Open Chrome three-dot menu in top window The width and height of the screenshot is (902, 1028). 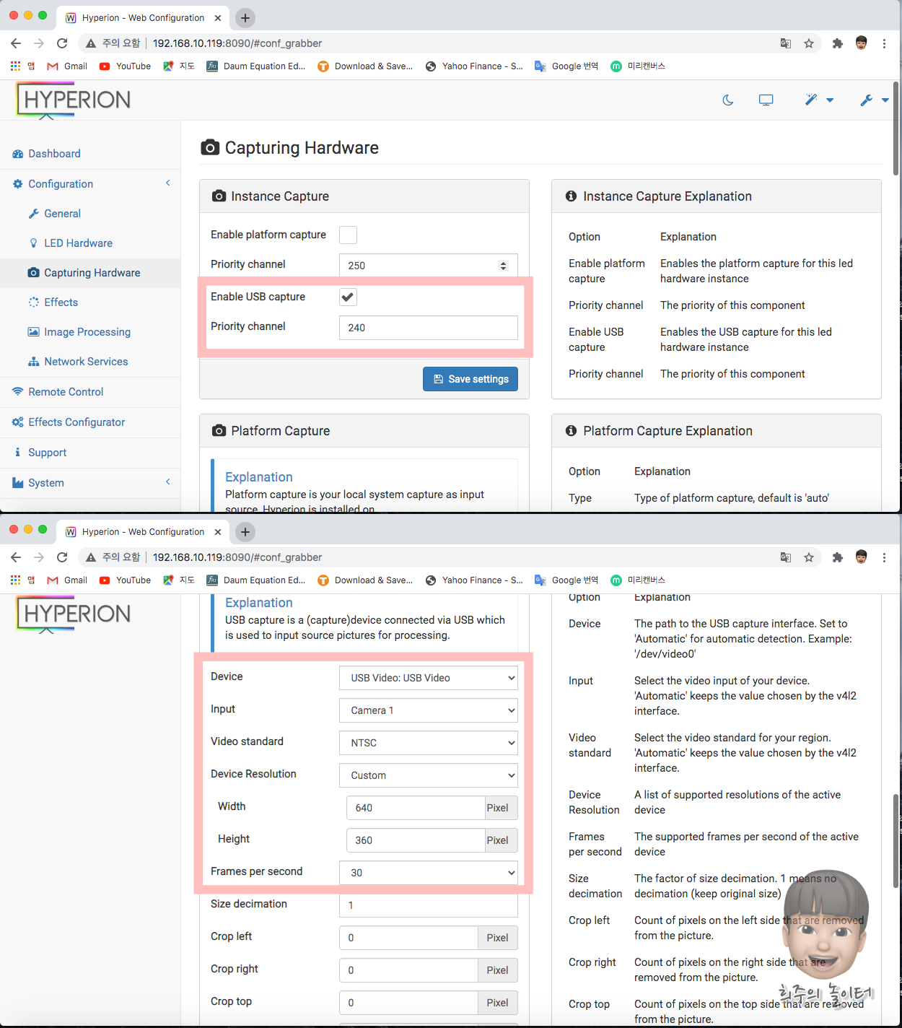(x=885, y=43)
